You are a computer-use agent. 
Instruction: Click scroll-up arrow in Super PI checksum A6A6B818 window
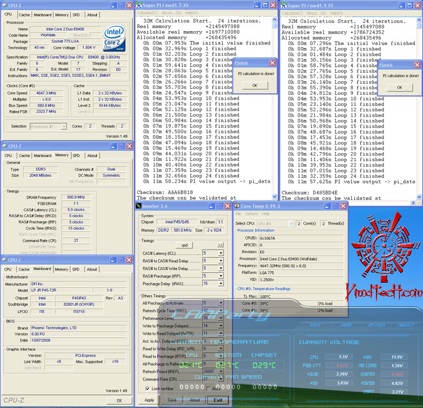(x=275, y=19)
